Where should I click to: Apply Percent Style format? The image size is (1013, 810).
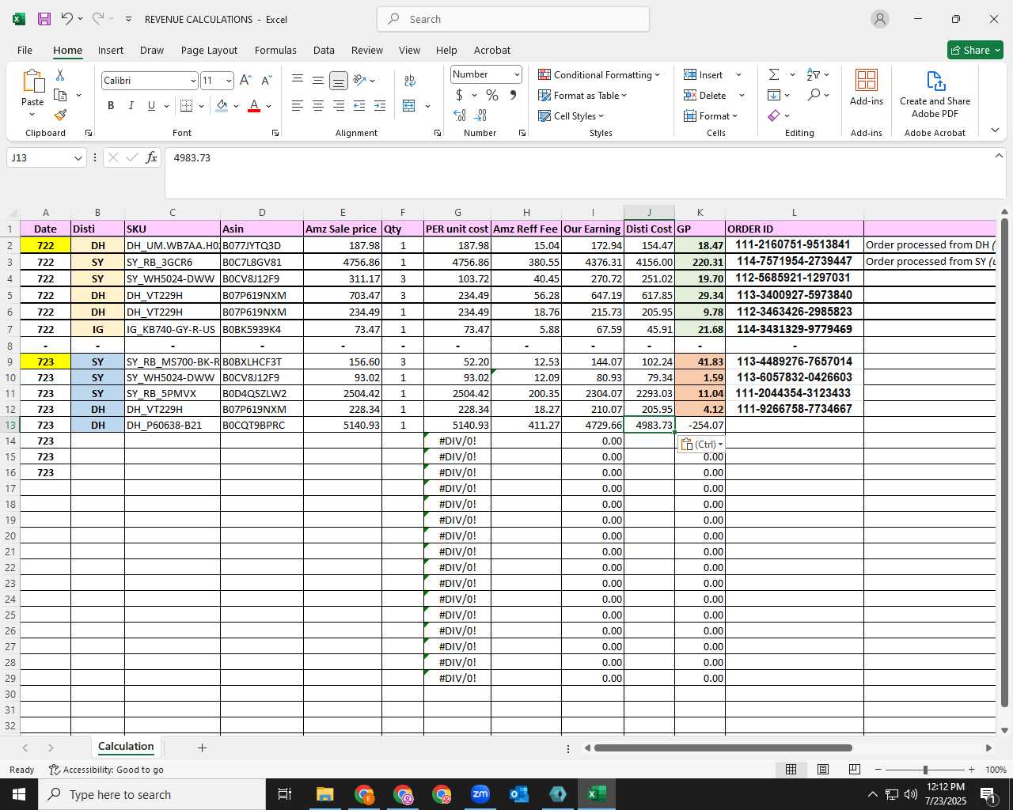click(492, 95)
